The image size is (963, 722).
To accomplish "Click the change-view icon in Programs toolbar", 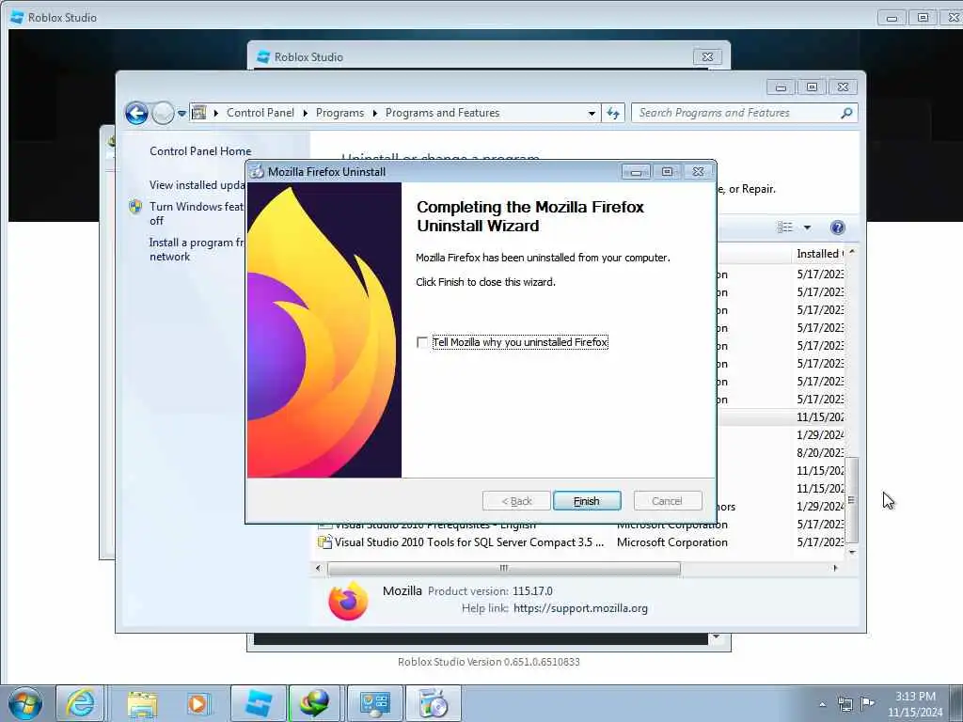I will (x=785, y=228).
